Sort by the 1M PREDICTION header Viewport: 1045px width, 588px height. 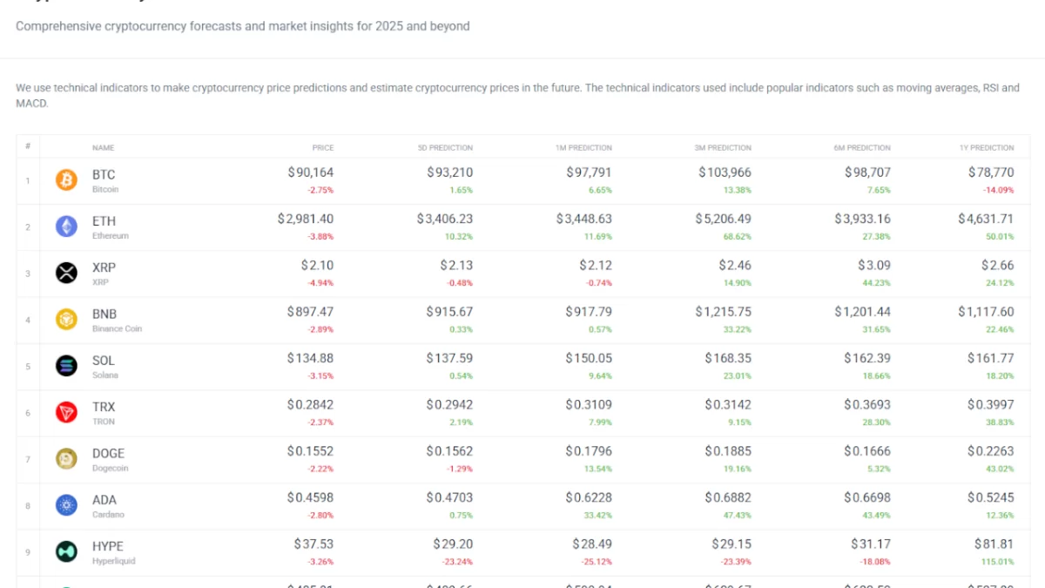pos(583,148)
